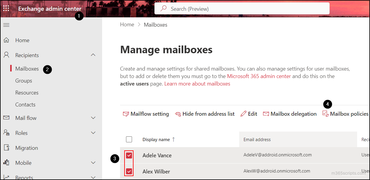The image size is (370, 180).
Task: Expand the Mail flow section chevron
Action: point(93,118)
